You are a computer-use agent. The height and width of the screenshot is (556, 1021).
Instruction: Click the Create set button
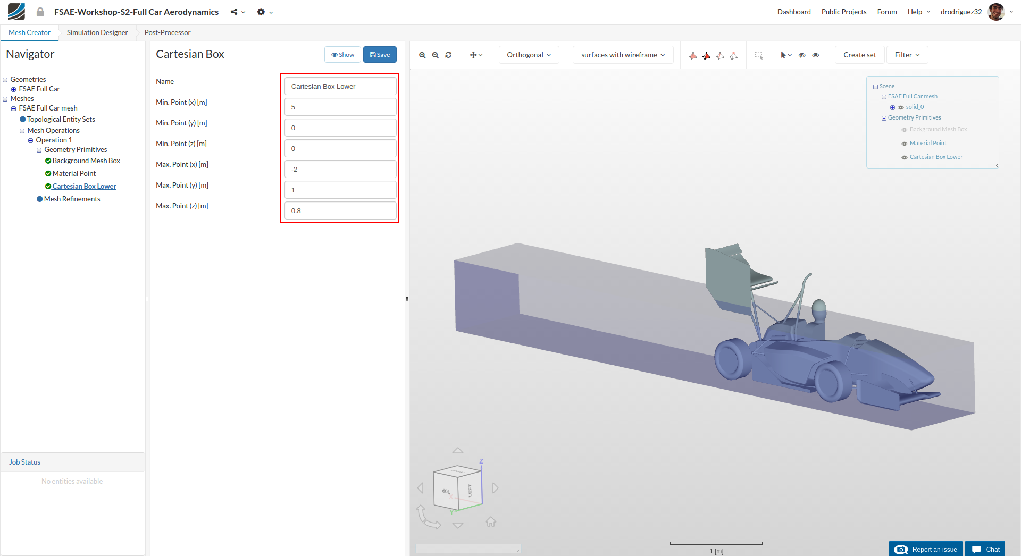tap(859, 55)
